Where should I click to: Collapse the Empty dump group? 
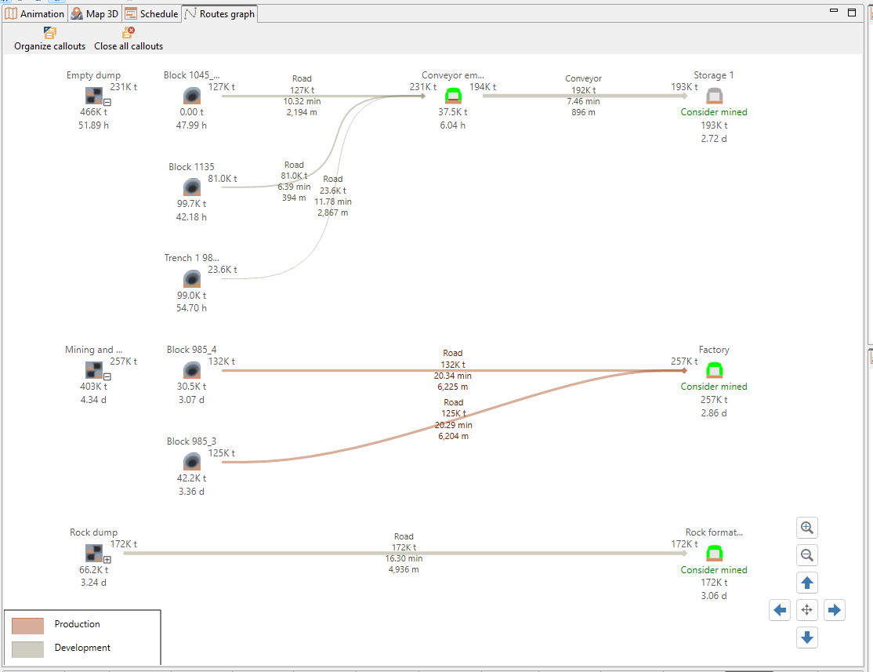[x=107, y=102]
